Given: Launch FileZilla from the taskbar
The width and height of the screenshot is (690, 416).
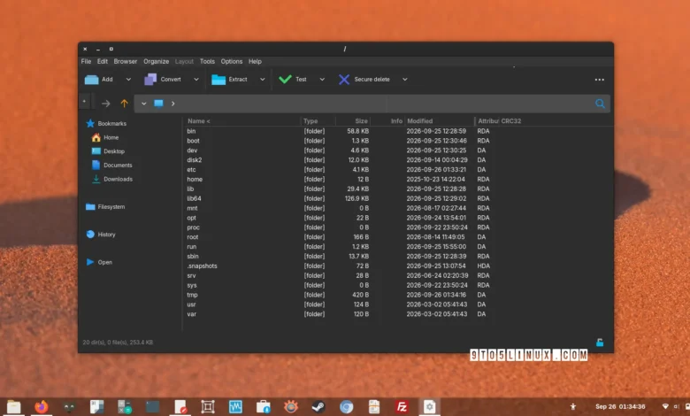Looking at the screenshot, I should [x=402, y=407].
